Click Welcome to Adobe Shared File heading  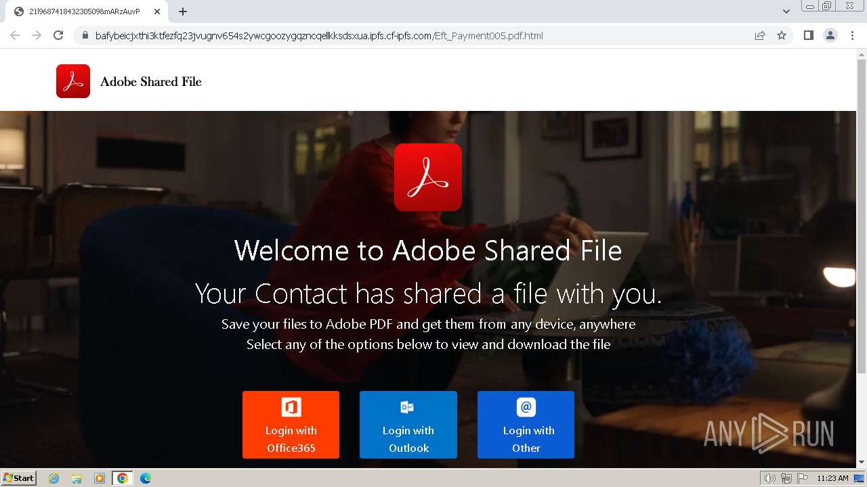428,251
